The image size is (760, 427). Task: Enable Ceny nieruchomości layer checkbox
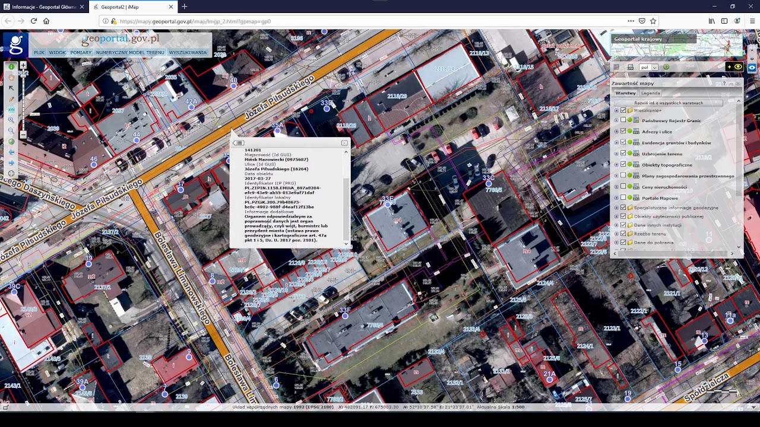[x=623, y=187]
